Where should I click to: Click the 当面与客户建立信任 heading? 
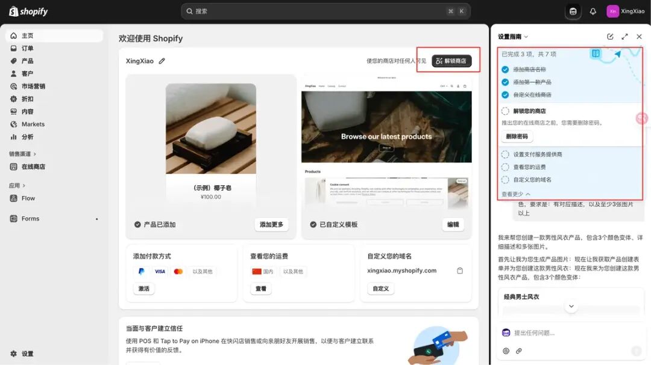[x=154, y=328]
